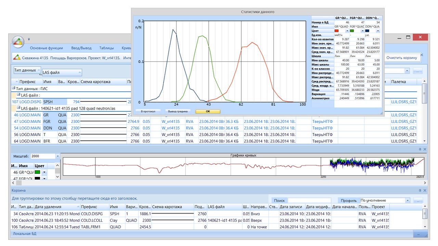438x246 pixels.
Task: Collapse the 140621-id1 4135 LAS file group
Action: (18, 108)
